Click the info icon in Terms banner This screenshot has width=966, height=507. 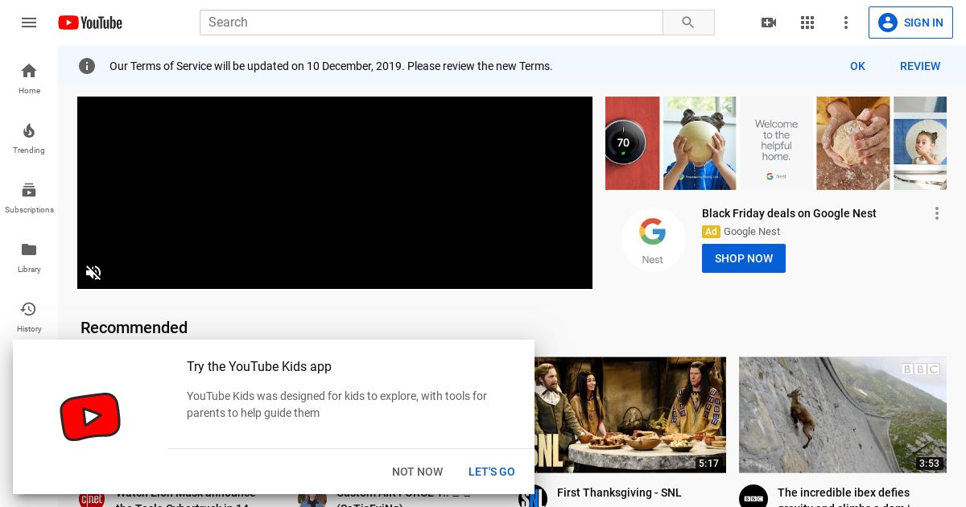pos(87,66)
